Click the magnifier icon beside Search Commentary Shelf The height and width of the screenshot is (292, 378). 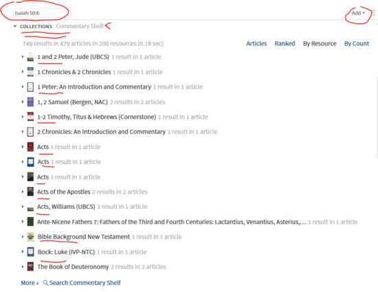pos(45,282)
